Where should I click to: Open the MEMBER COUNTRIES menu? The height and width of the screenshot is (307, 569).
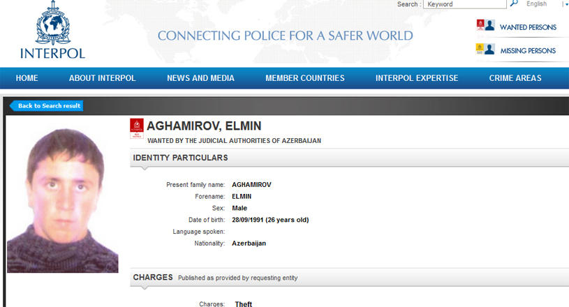pos(305,78)
